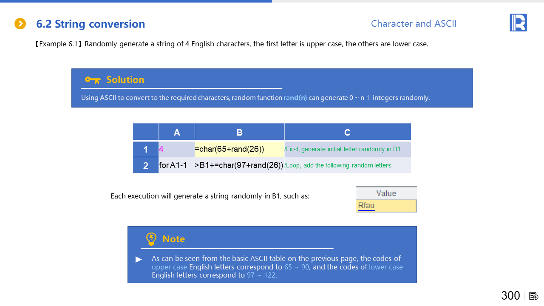Click the Rfau result value

click(x=366, y=206)
